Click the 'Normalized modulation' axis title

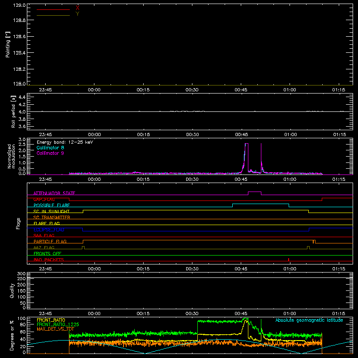coord(11,156)
